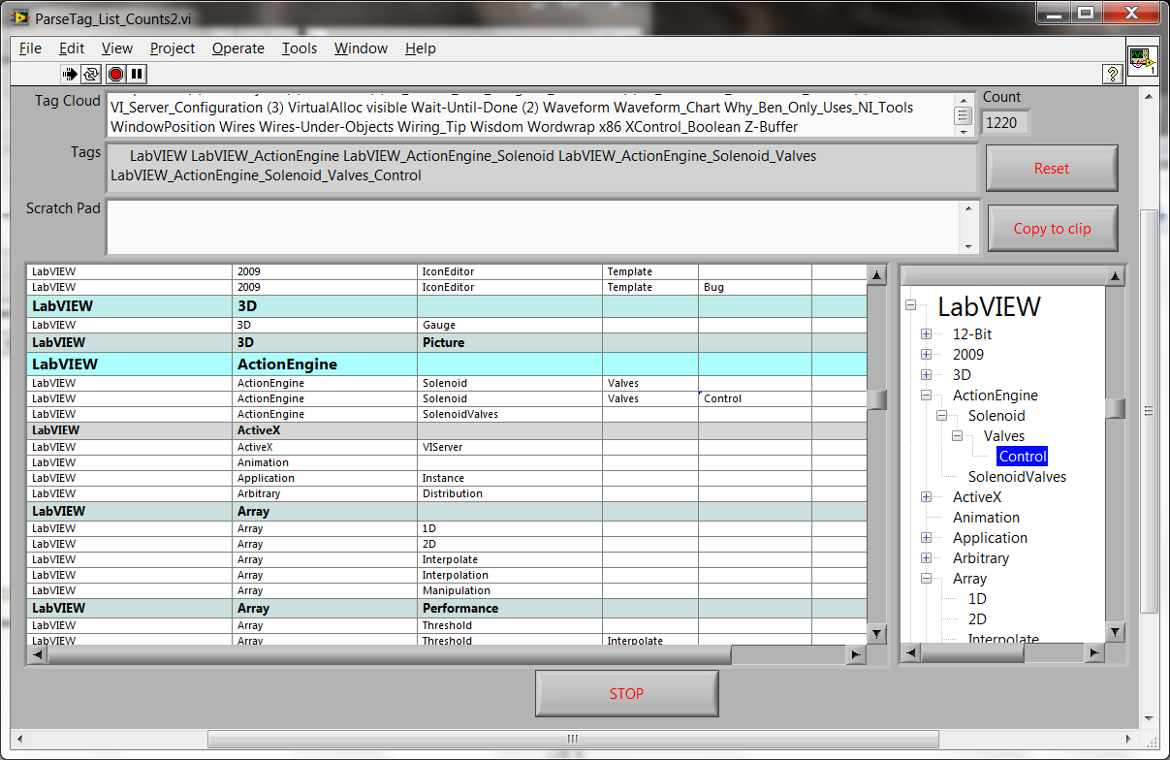This screenshot has height=760, width=1170.
Task: Click the 'Bug' cell in the table
Action: click(755, 287)
